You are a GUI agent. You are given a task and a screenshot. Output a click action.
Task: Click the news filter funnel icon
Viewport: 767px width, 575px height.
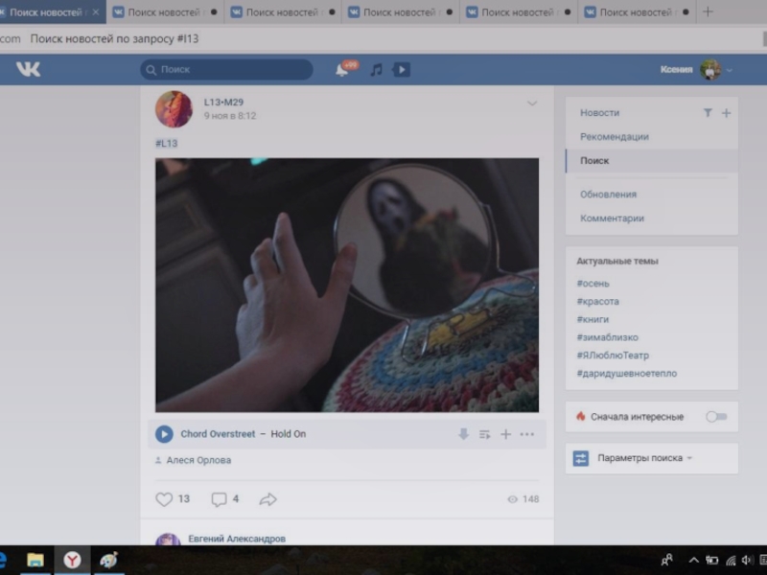(x=708, y=113)
